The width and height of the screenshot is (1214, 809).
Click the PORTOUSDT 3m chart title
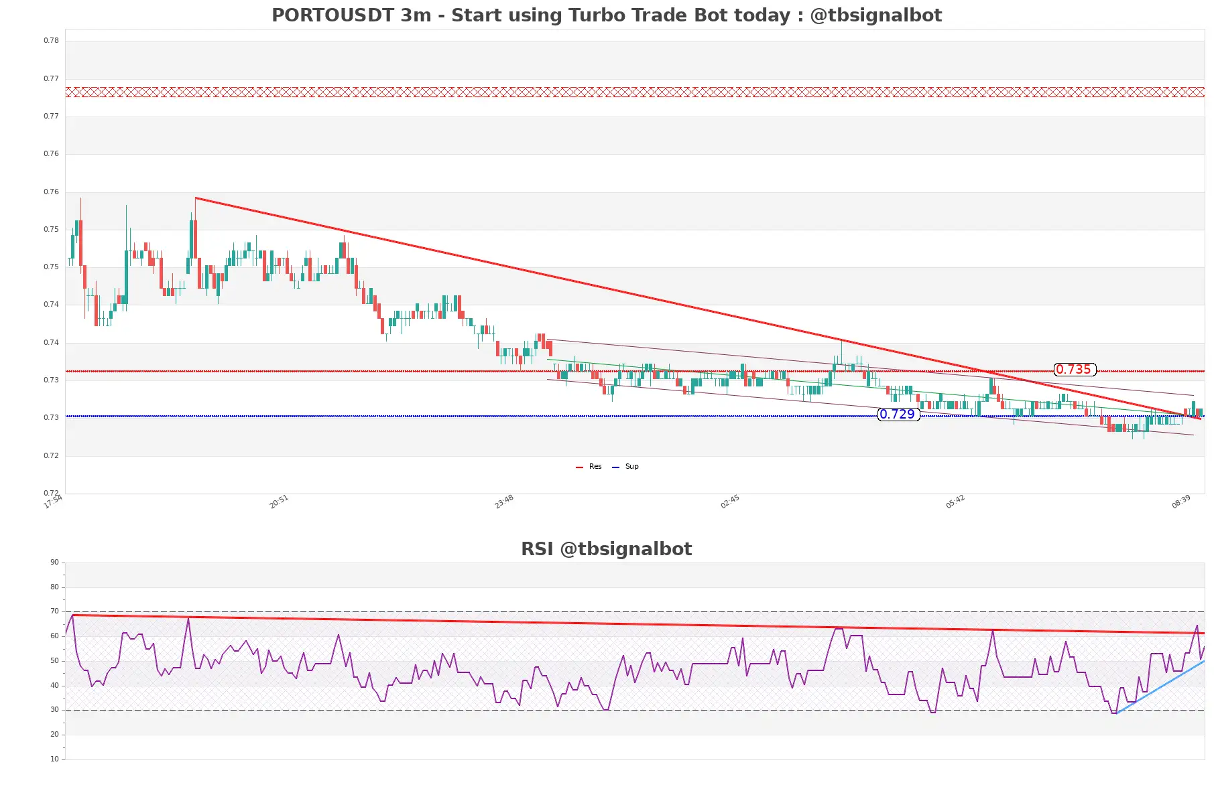coord(607,15)
